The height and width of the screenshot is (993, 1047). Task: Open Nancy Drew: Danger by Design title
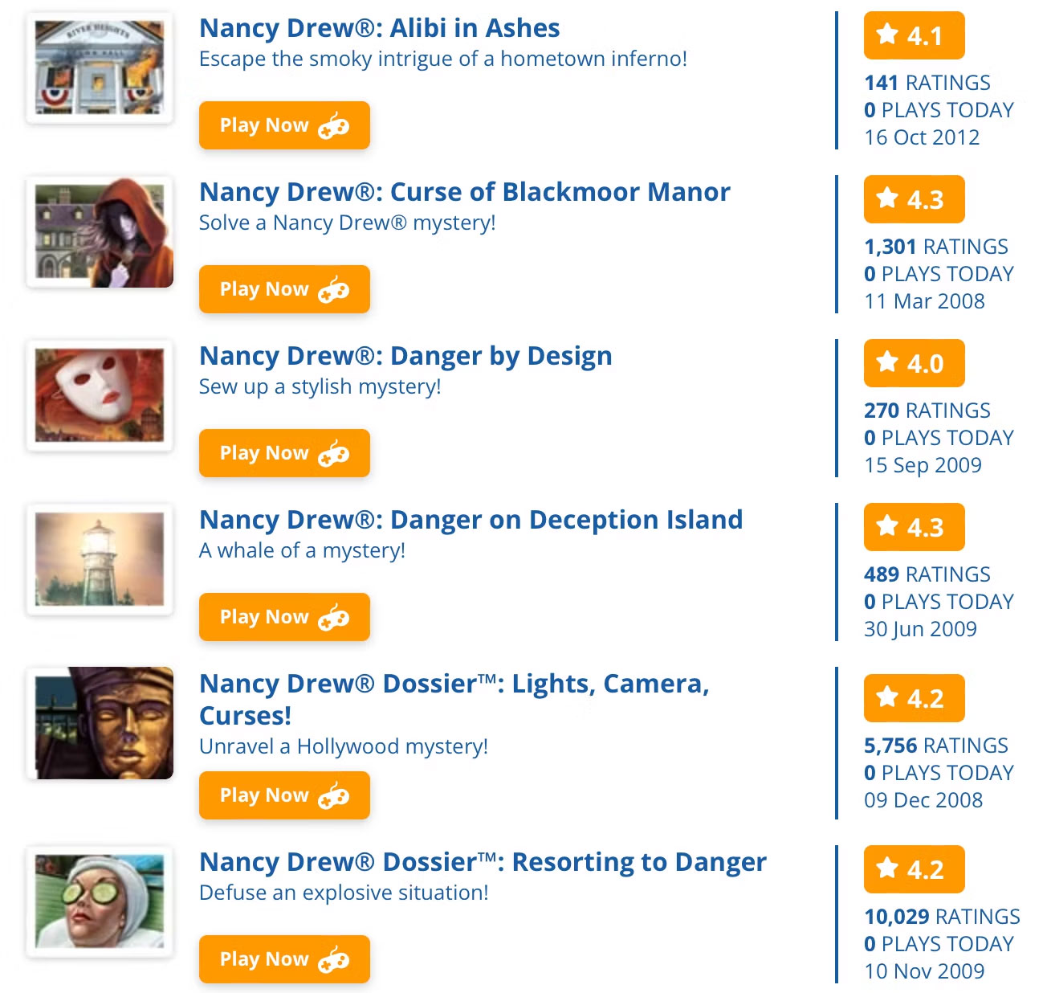coord(405,356)
